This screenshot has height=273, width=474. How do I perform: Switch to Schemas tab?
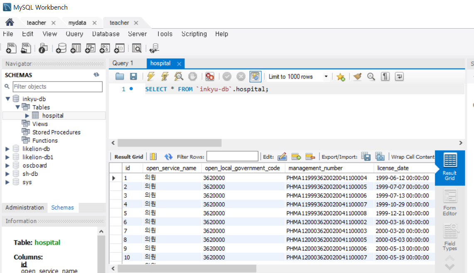(x=63, y=208)
